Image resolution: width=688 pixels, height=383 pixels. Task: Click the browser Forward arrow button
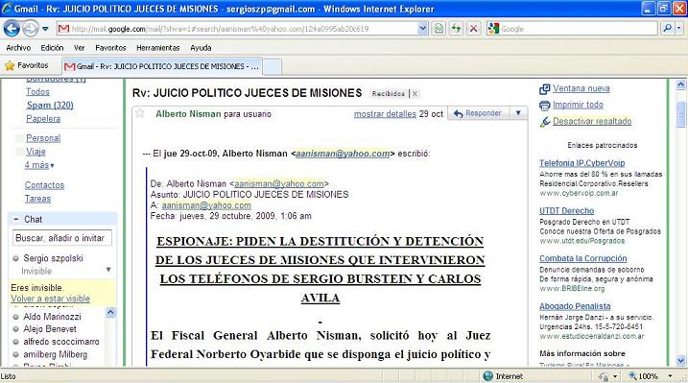31,29
